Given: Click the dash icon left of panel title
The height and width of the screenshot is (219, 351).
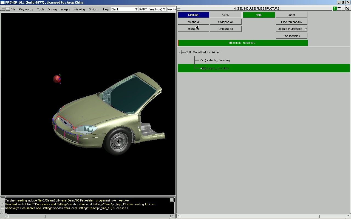Looking at the screenshot, I should tap(179, 8).
